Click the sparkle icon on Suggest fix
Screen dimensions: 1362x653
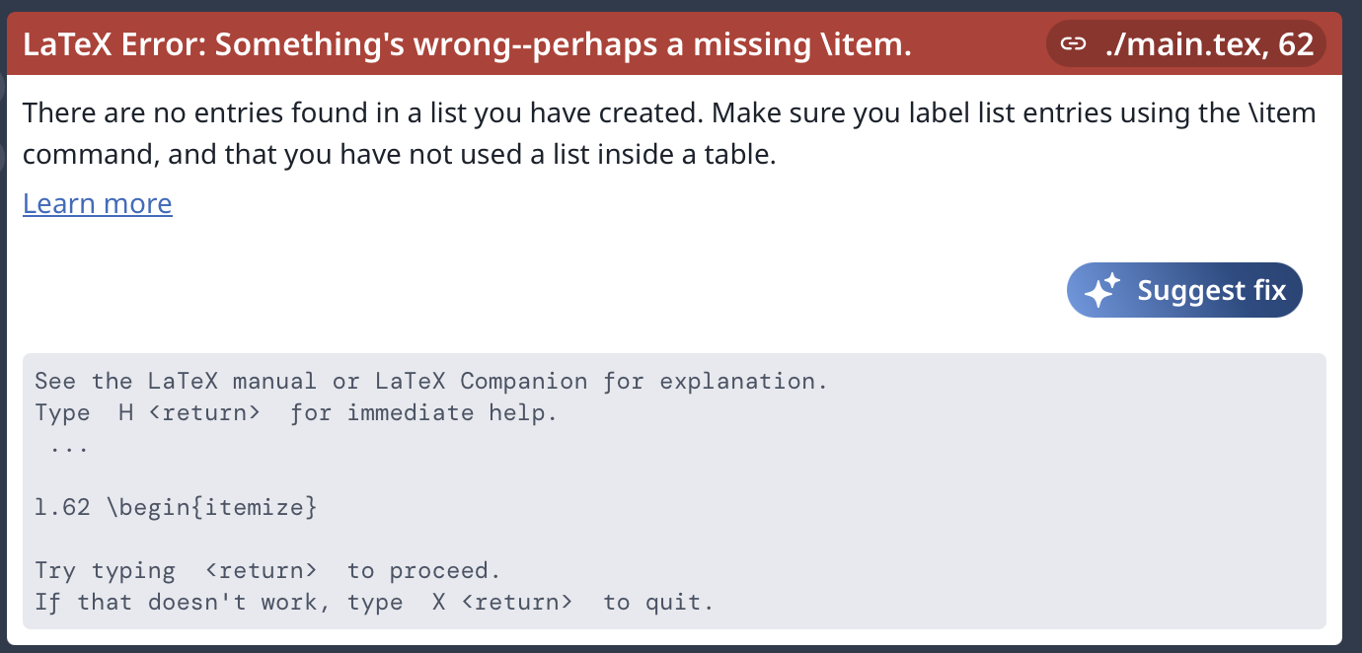point(1102,290)
